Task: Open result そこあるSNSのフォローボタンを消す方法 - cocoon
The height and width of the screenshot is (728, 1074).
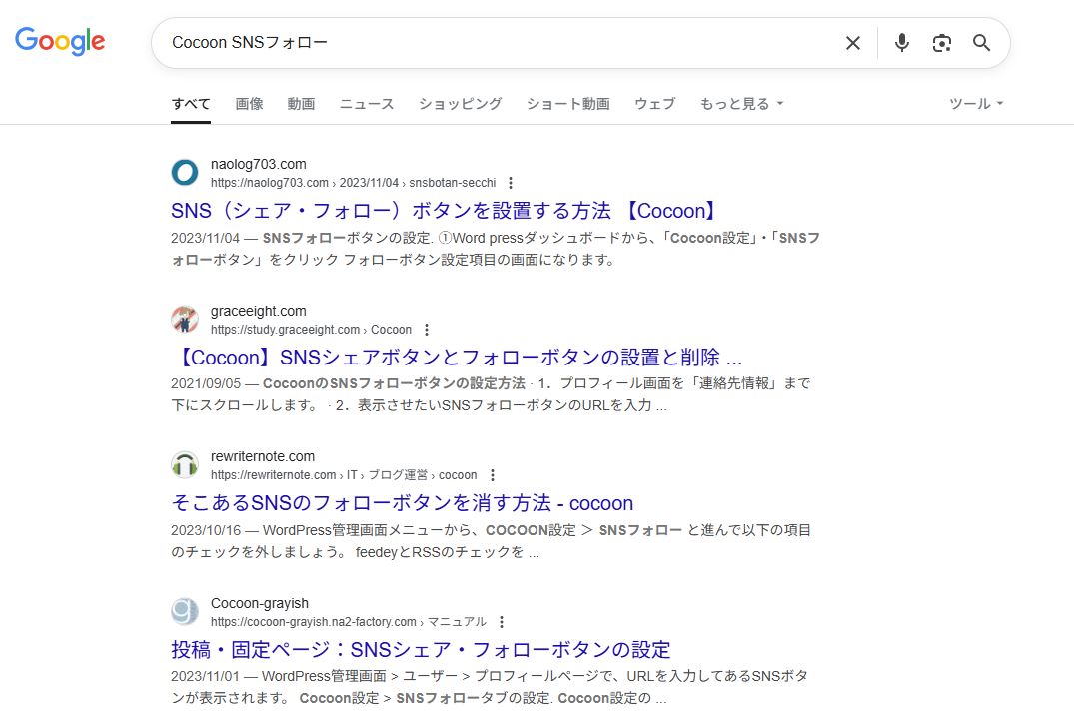Action: click(x=402, y=503)
